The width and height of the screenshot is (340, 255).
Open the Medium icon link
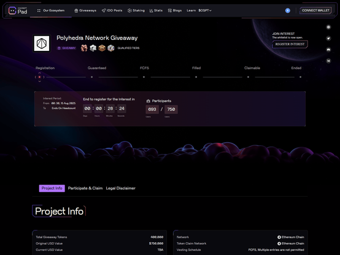(328, 61)
